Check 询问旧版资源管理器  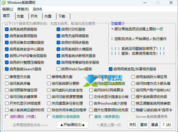tap(49, 97)
